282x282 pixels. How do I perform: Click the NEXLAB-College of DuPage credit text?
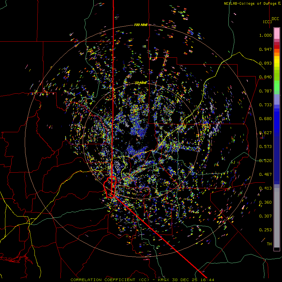coord(252,3)
